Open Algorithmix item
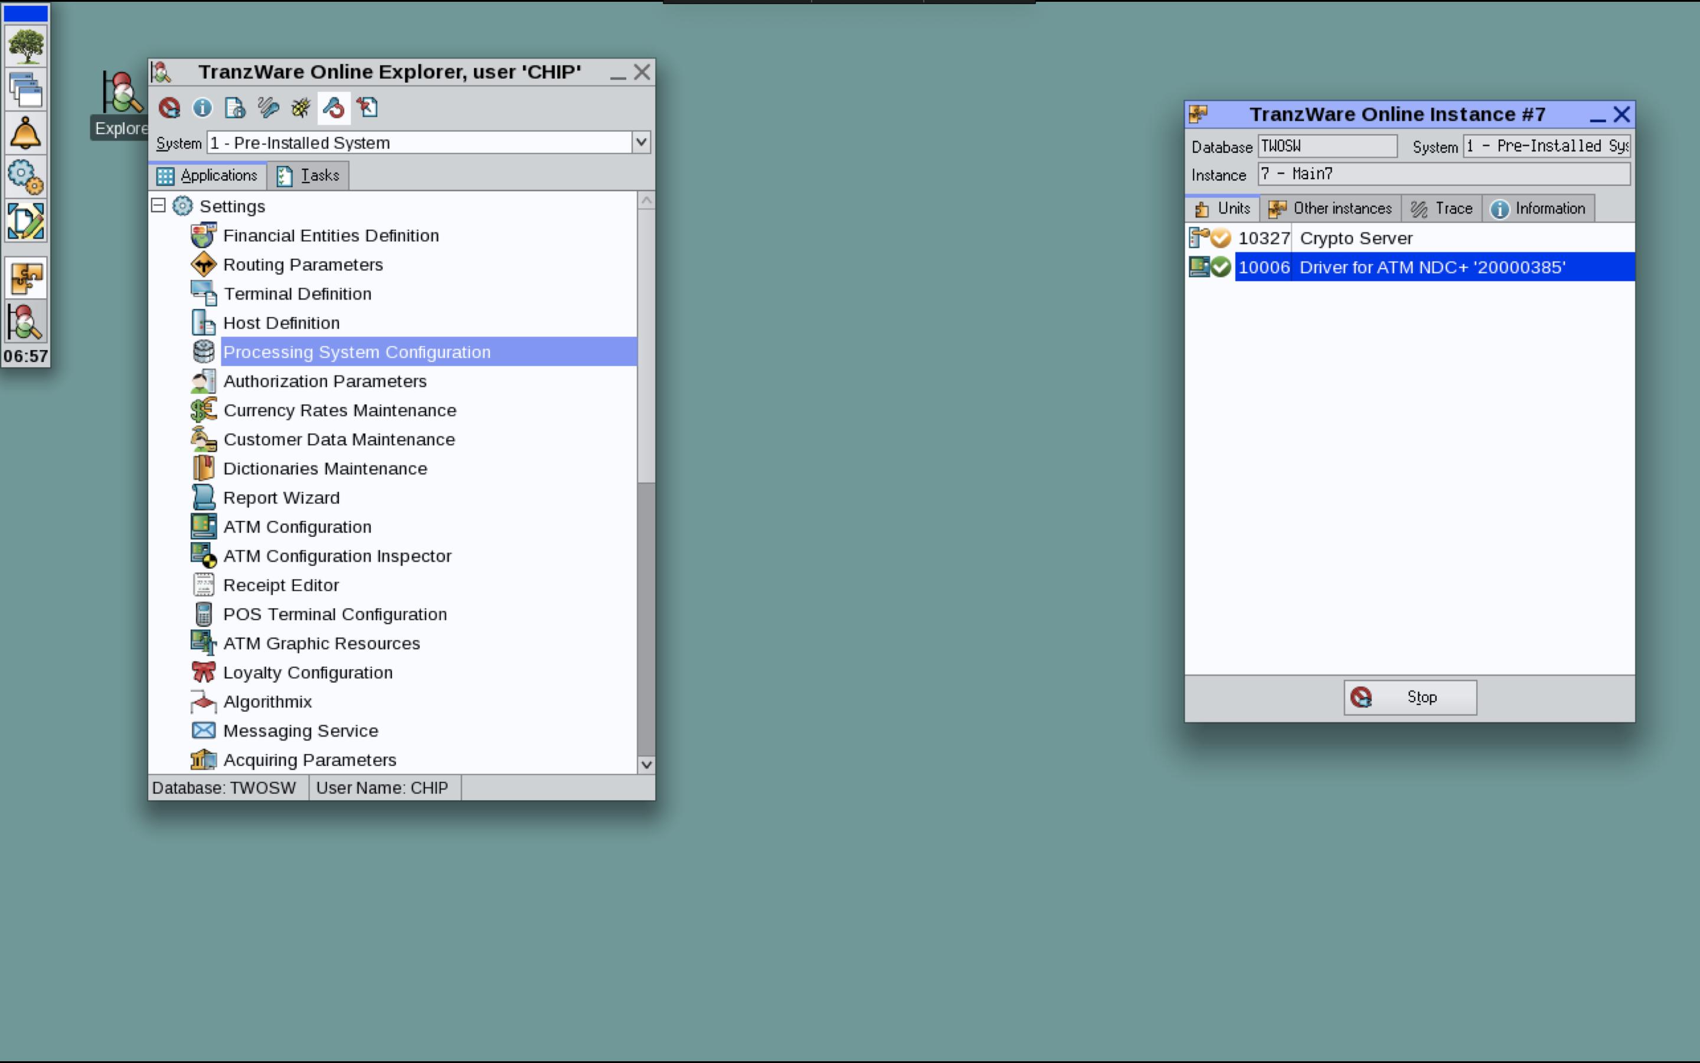The height and width of the screenshot is (1063, 1700). click(267, 702)
